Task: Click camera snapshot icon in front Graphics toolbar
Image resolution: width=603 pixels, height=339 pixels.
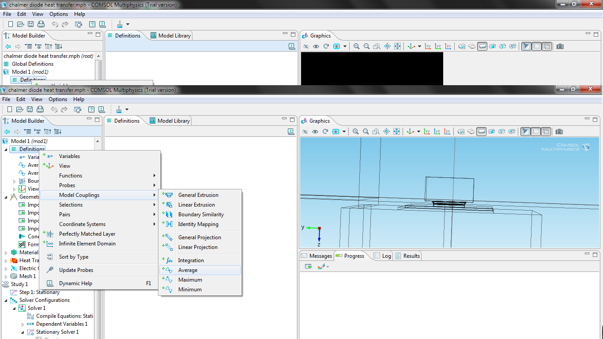Action: [559, 132]
